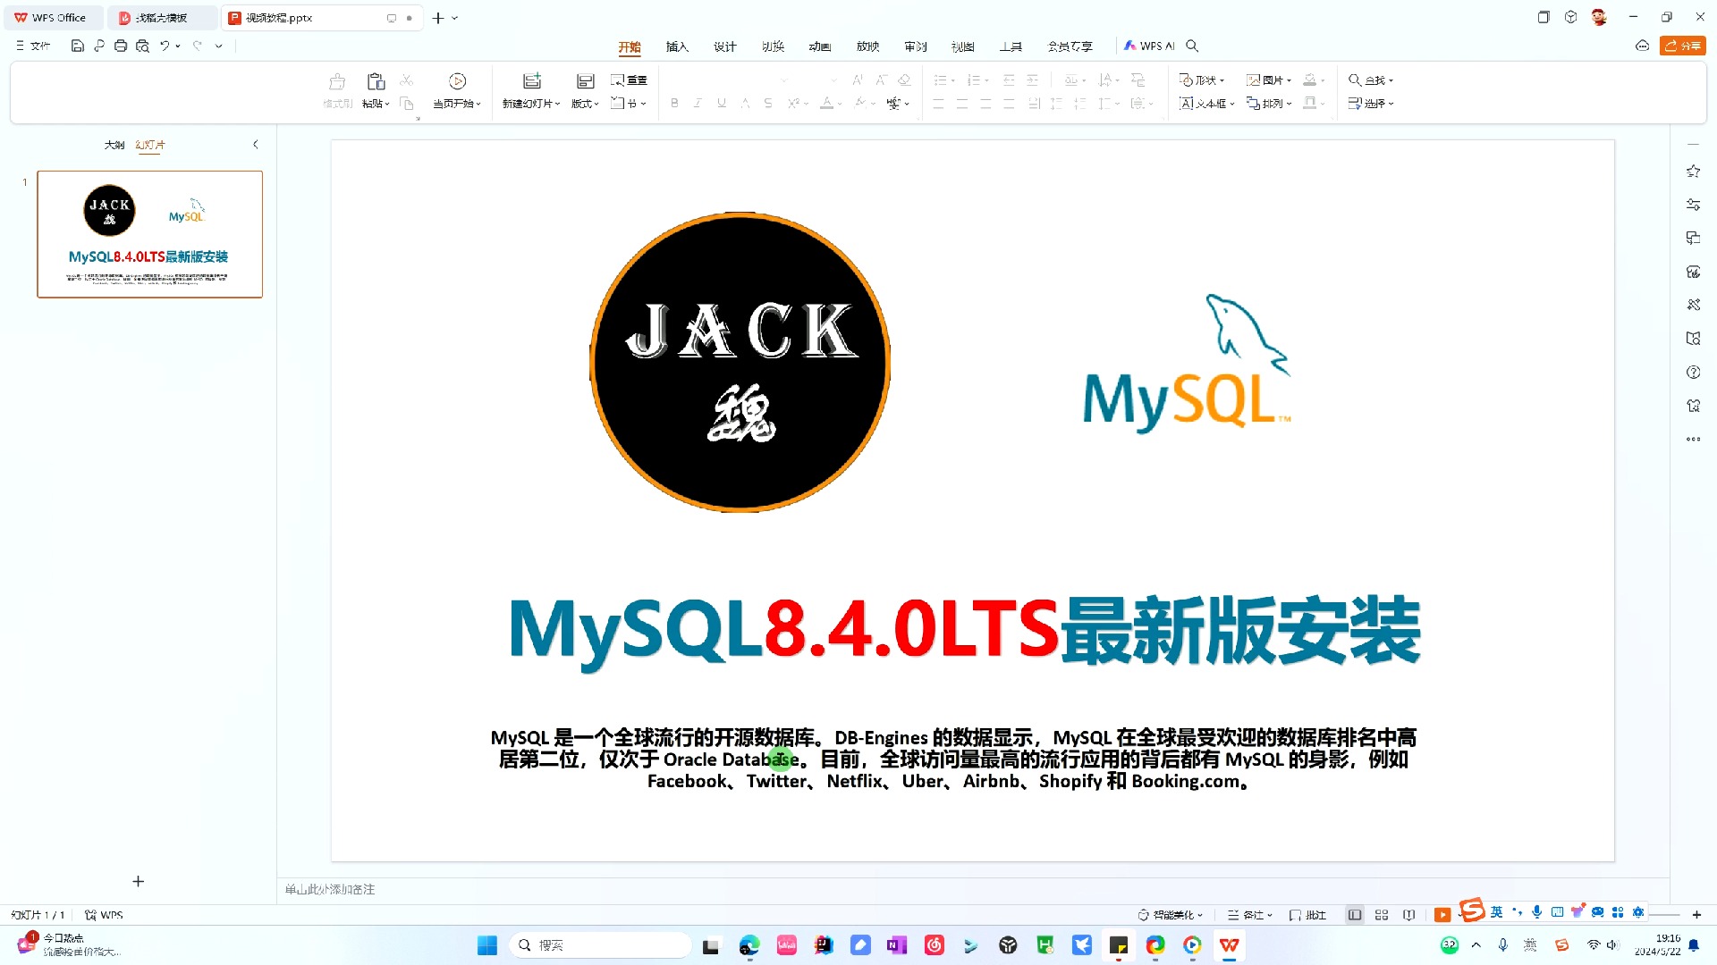Click the 分享 share button

[x=1682, y=46]
